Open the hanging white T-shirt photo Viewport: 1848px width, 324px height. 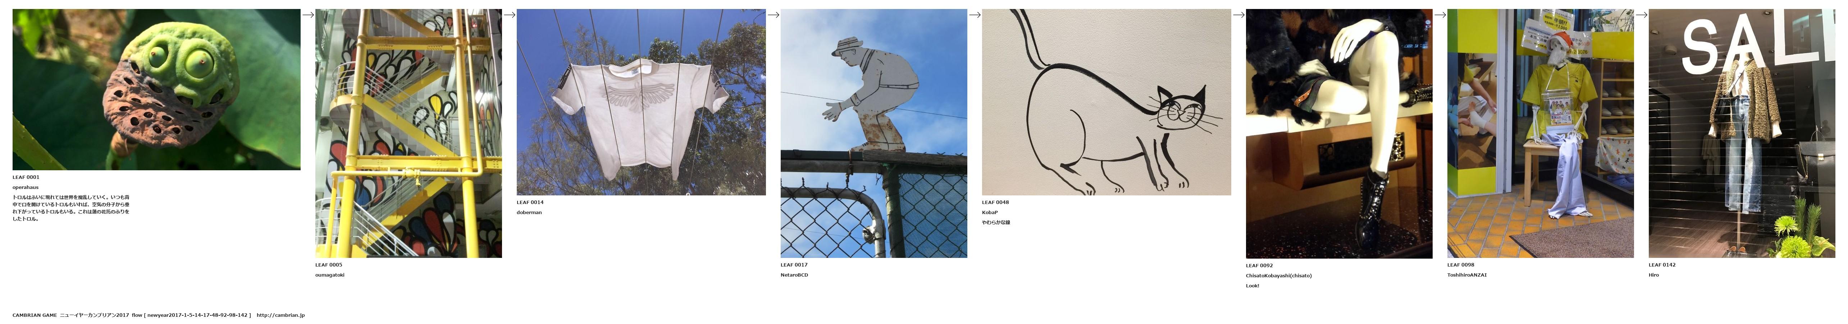point(641,102)
